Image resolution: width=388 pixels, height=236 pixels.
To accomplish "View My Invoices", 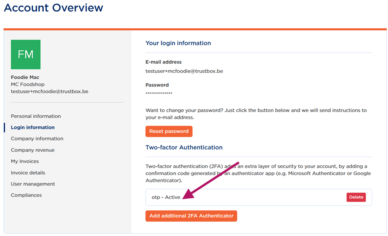I will coord(25,161).
